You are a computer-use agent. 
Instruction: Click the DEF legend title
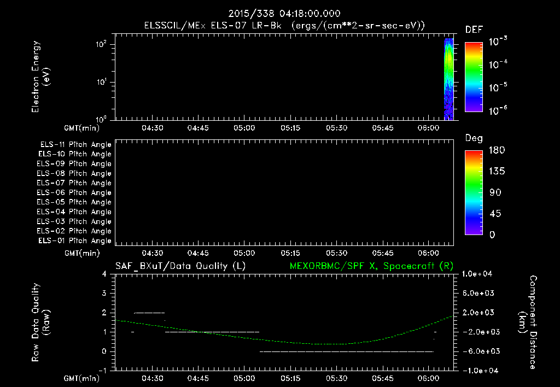click(x=474, y=30)
